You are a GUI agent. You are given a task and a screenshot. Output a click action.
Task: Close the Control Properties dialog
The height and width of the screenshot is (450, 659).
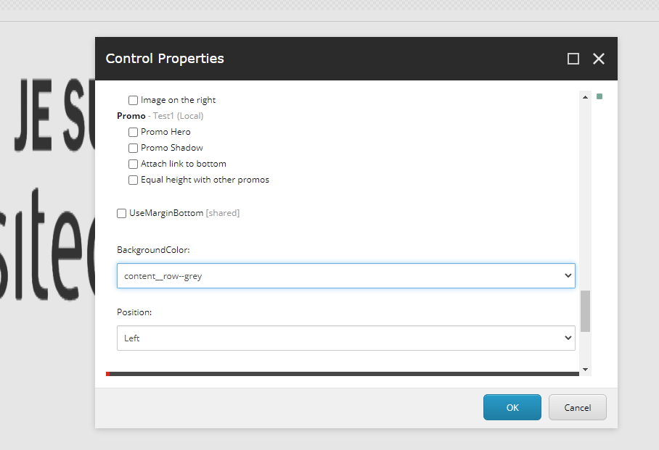[599, 59]
